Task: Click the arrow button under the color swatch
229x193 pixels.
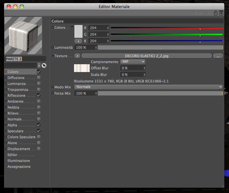Action: (78, 41)
